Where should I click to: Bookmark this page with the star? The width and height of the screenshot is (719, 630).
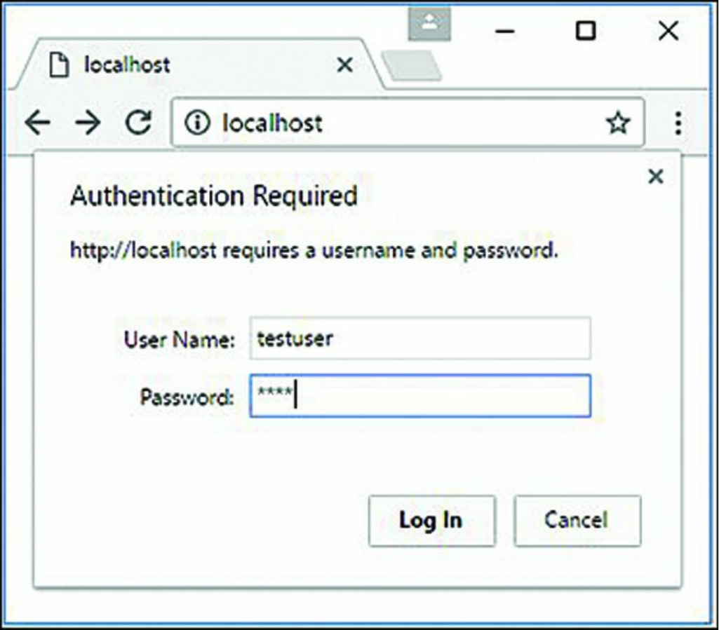point(617,124)
